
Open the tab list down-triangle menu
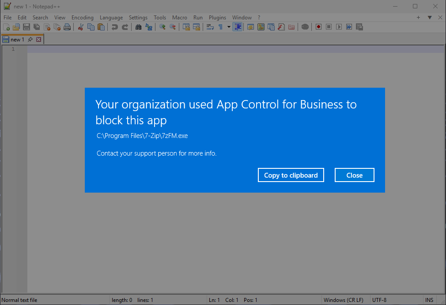[430, 18]
